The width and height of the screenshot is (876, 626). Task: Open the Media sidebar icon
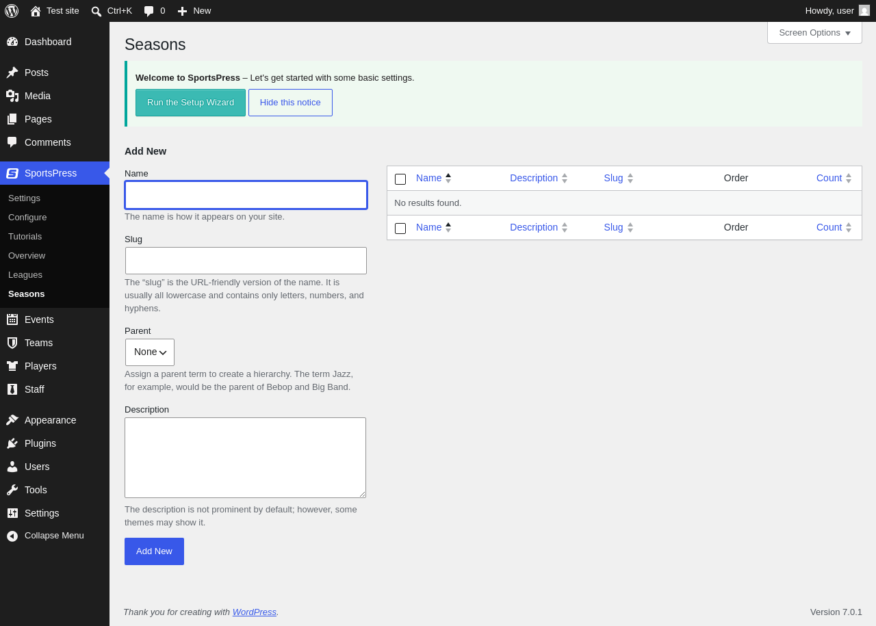(12, 96)
